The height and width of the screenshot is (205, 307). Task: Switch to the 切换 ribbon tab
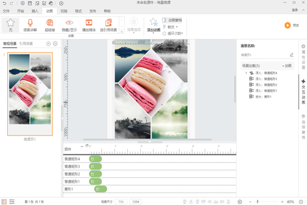tap(64, 11)
